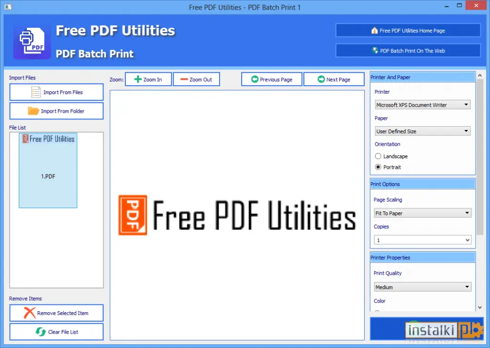Click the Zoom Out minus icon

coord(184,79)
